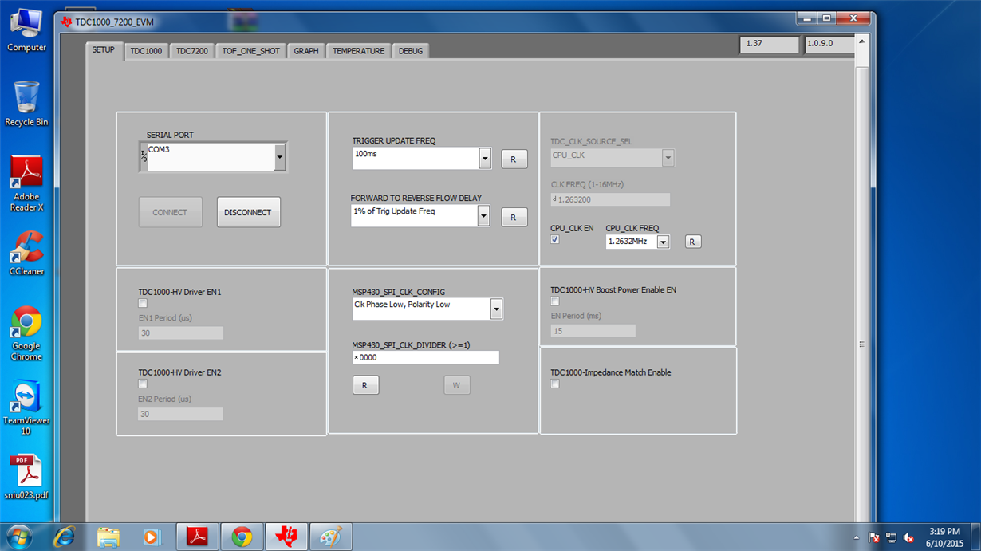Screen dimensions: 981x551
Task: Click the DISCONNECT button
Action: [248, 212]
